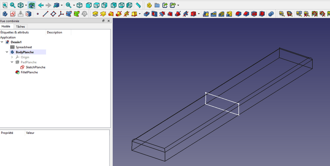Select the MultiTransform tool
Image resolution: width=330 pixels, height=166 pixels.
229,14
